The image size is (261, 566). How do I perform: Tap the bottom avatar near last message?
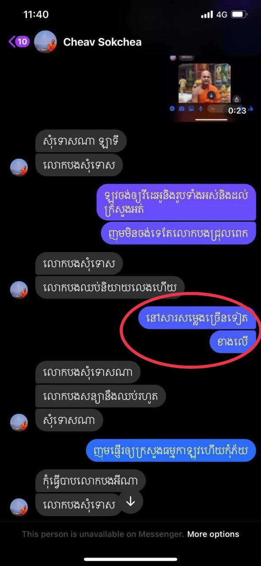tap(19, 507)
